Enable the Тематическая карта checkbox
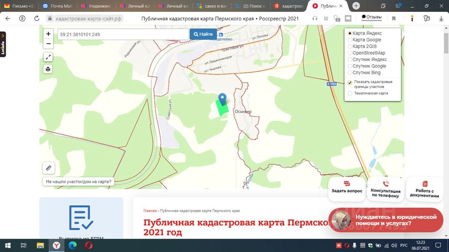The width and height of the screenshot is (449, 252). [350, 93]
